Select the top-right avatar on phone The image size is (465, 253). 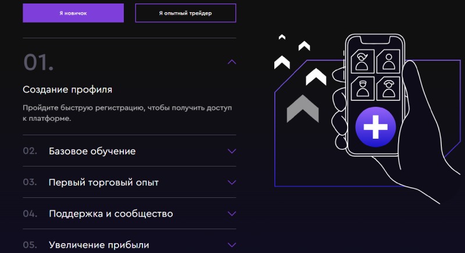388,62
